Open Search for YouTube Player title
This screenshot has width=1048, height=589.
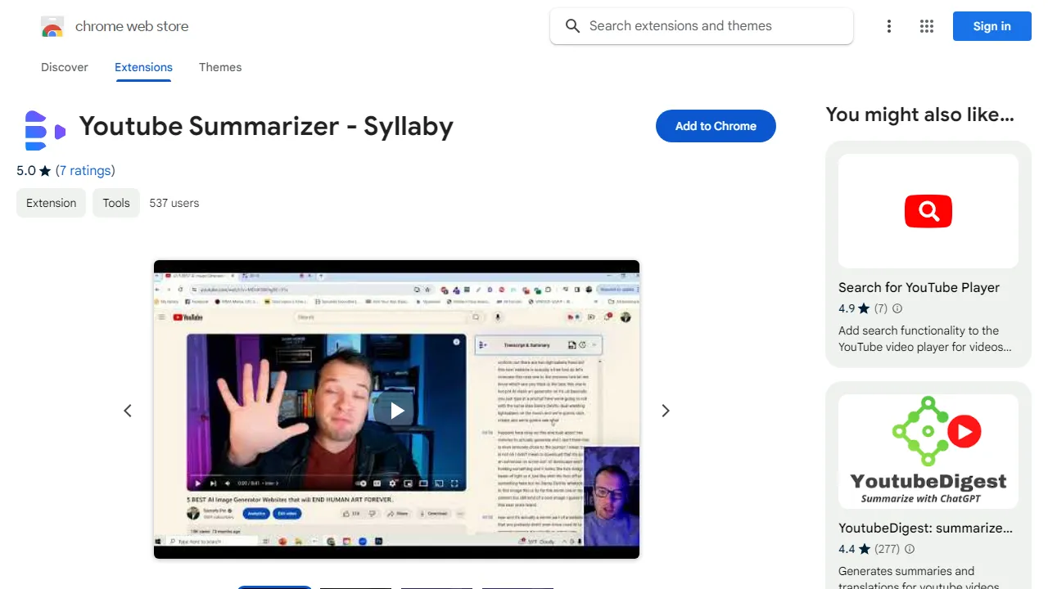919,287
